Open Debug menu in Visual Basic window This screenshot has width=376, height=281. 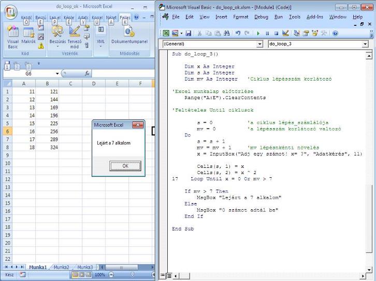click(x=261, y=17)
